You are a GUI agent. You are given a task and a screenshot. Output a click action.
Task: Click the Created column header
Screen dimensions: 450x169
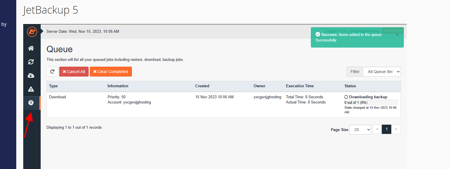(202, 86)
